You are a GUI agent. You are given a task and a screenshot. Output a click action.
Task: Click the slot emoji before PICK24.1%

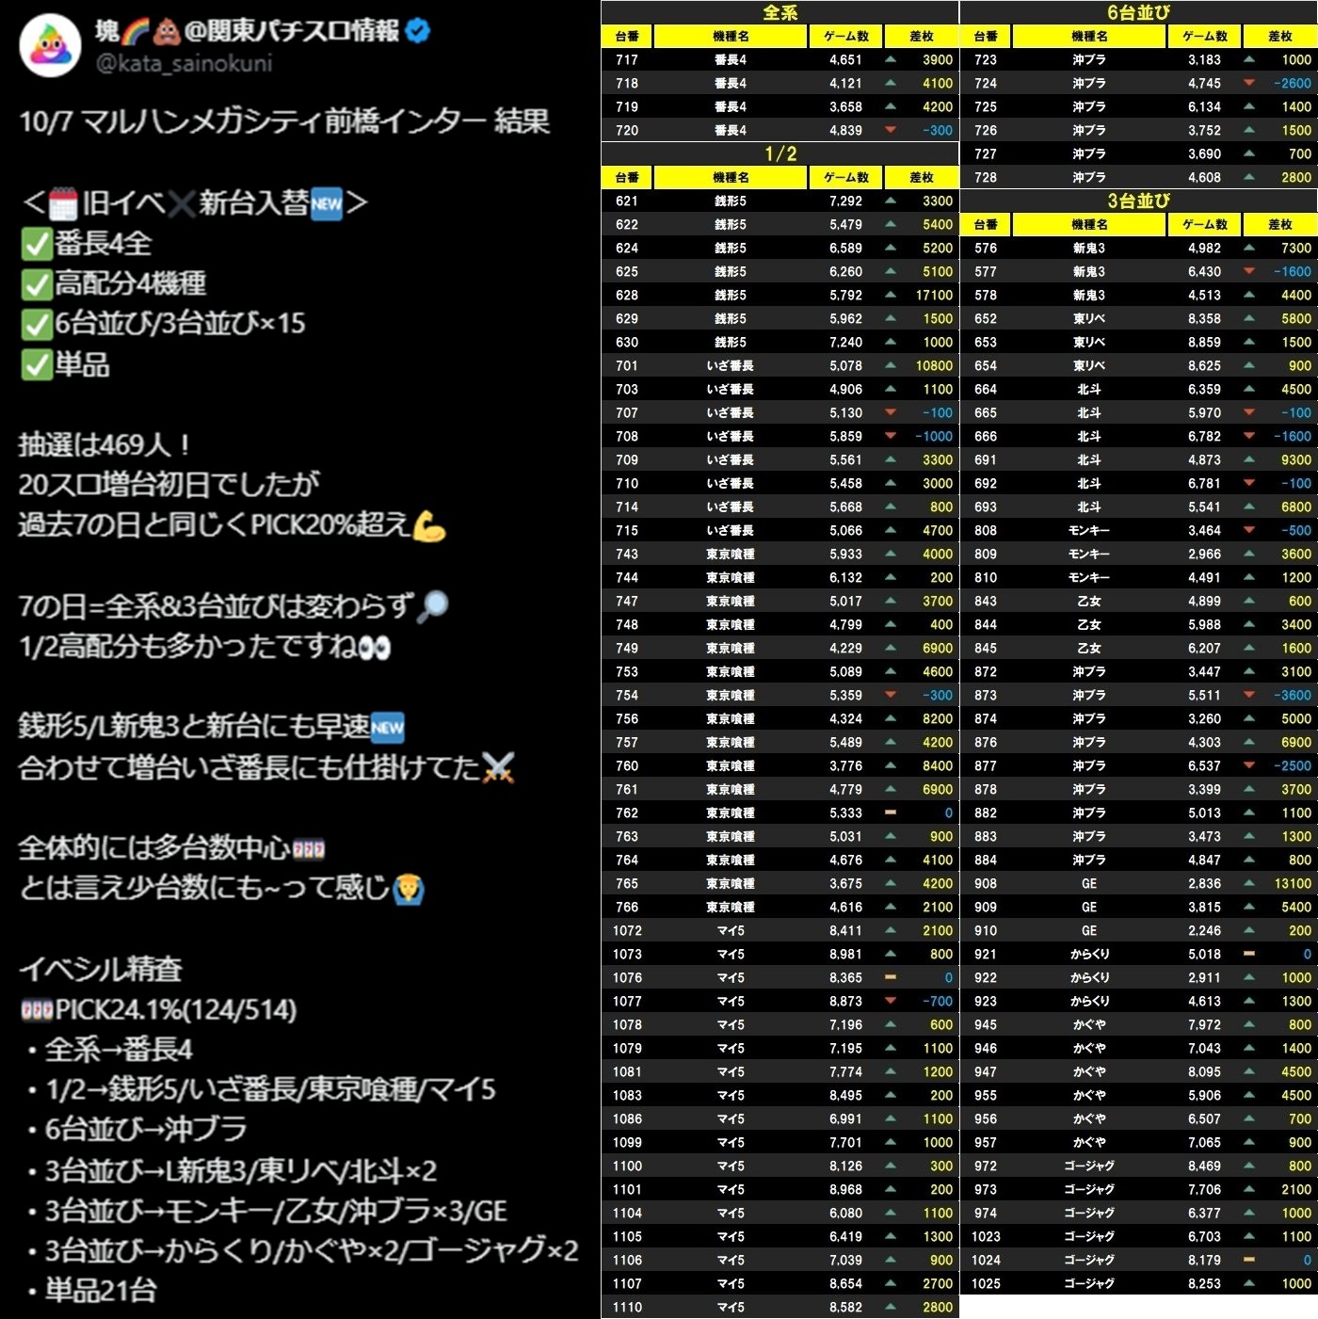[x=37, y=1010]
